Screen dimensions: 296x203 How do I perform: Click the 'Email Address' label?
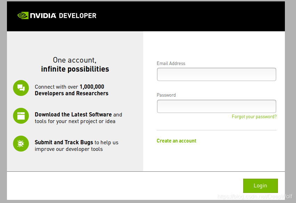pyautogui.click(x=171, y=64)
